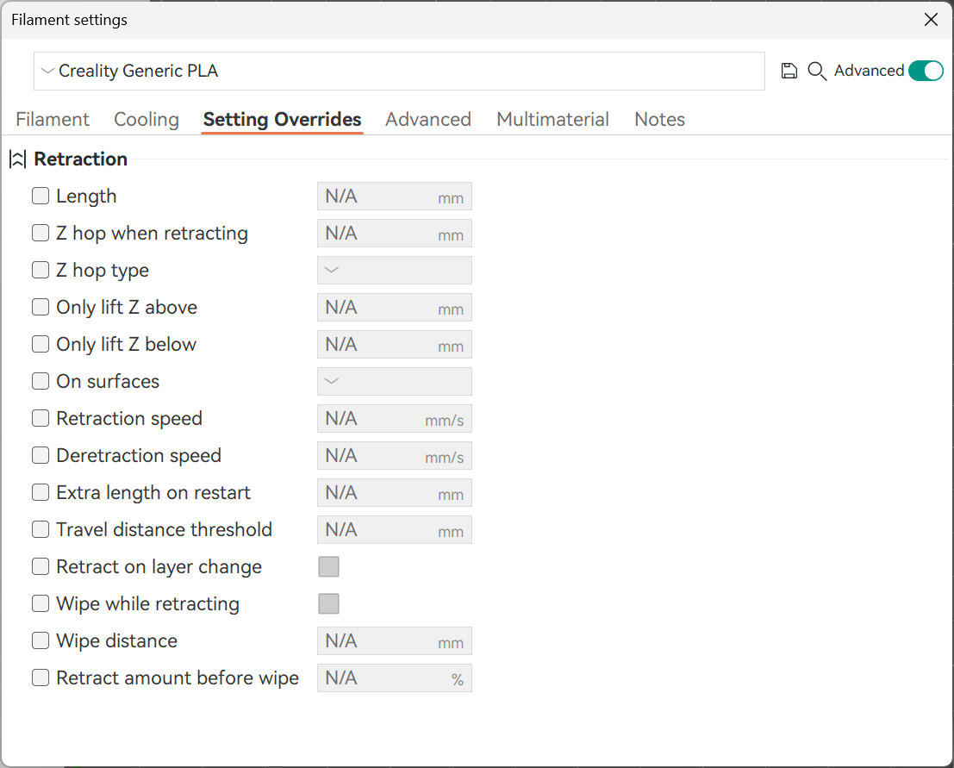954x768 pixels.
Task: Enable the On surfaces override checkbox
Action: [41, 382]
